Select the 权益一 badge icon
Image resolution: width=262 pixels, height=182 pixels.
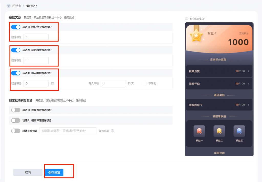point(199,131)
